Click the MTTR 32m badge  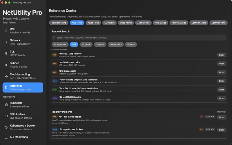point(210,129)
